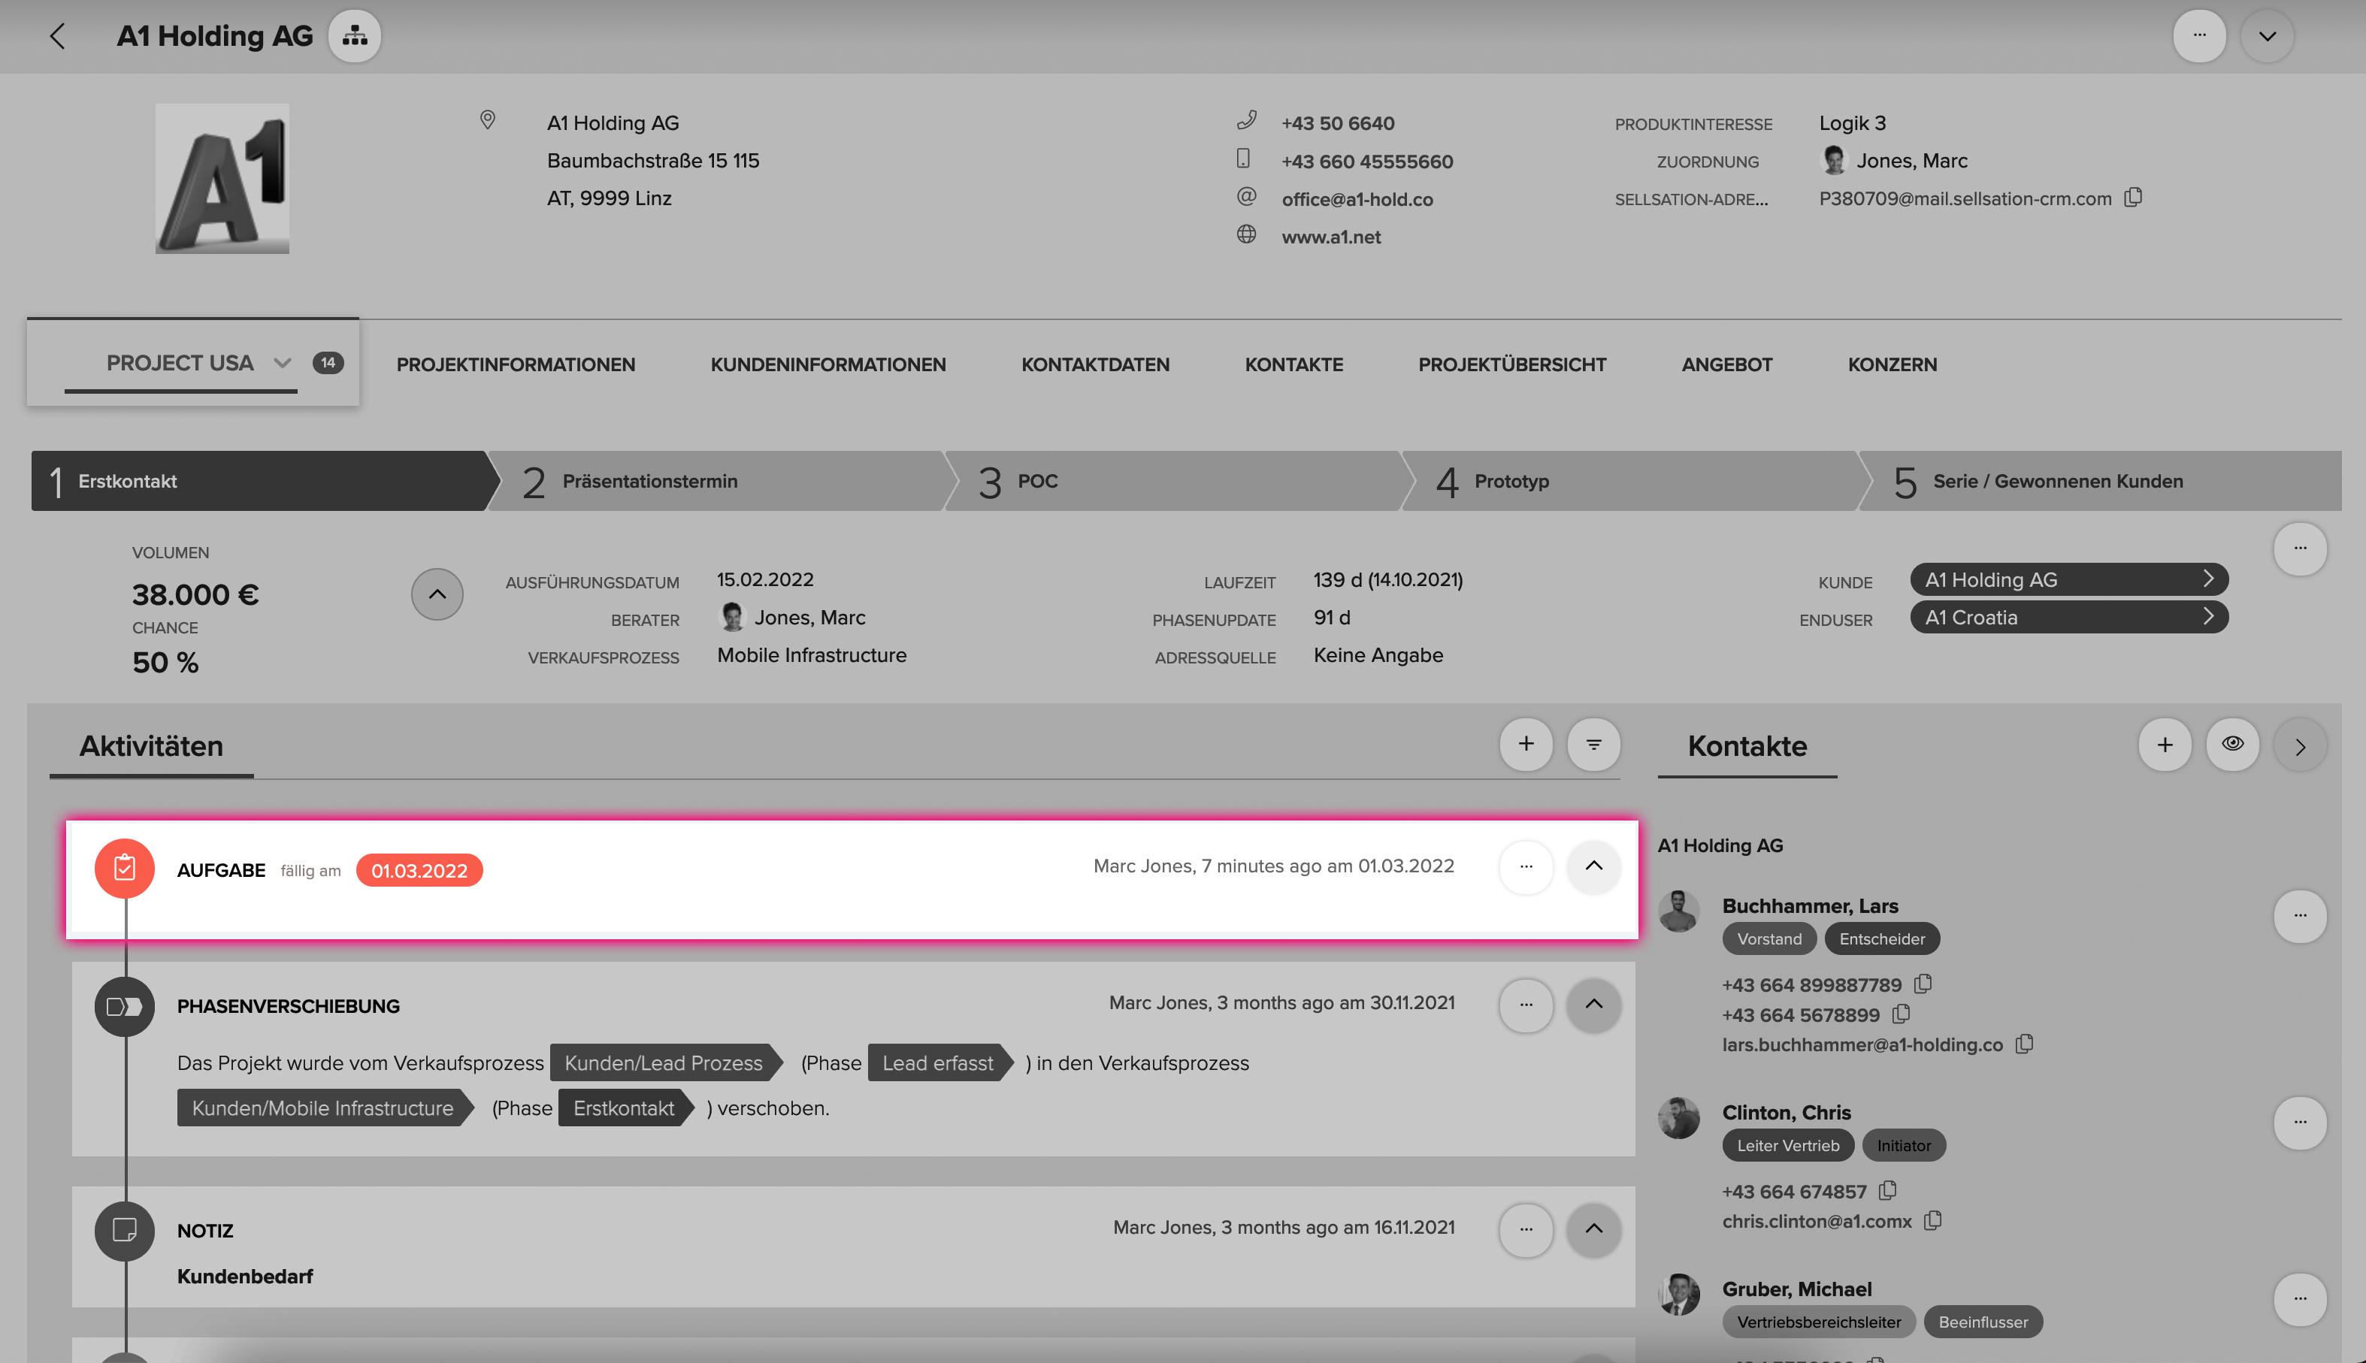Image resolution: width=2366 pixels, height=1363 pixels.
Task: Call phone number +43 50 6640
Action: point(1337,122)
